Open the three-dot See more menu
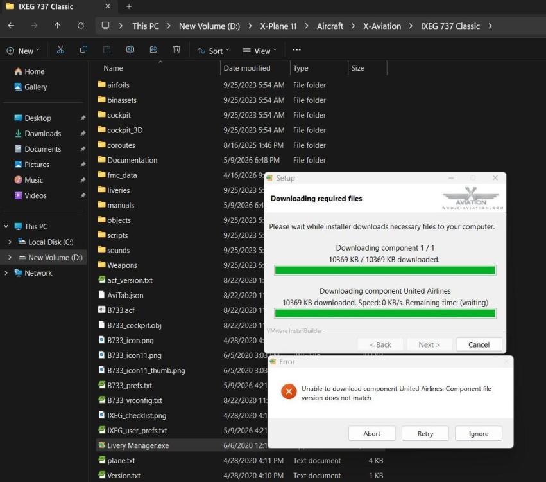 (x=296, y=50)
